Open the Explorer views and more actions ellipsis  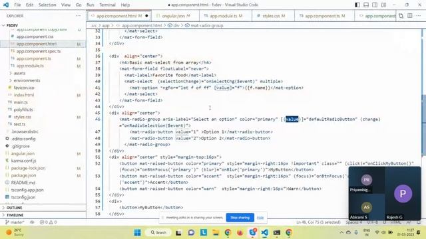tap(79, 16)
